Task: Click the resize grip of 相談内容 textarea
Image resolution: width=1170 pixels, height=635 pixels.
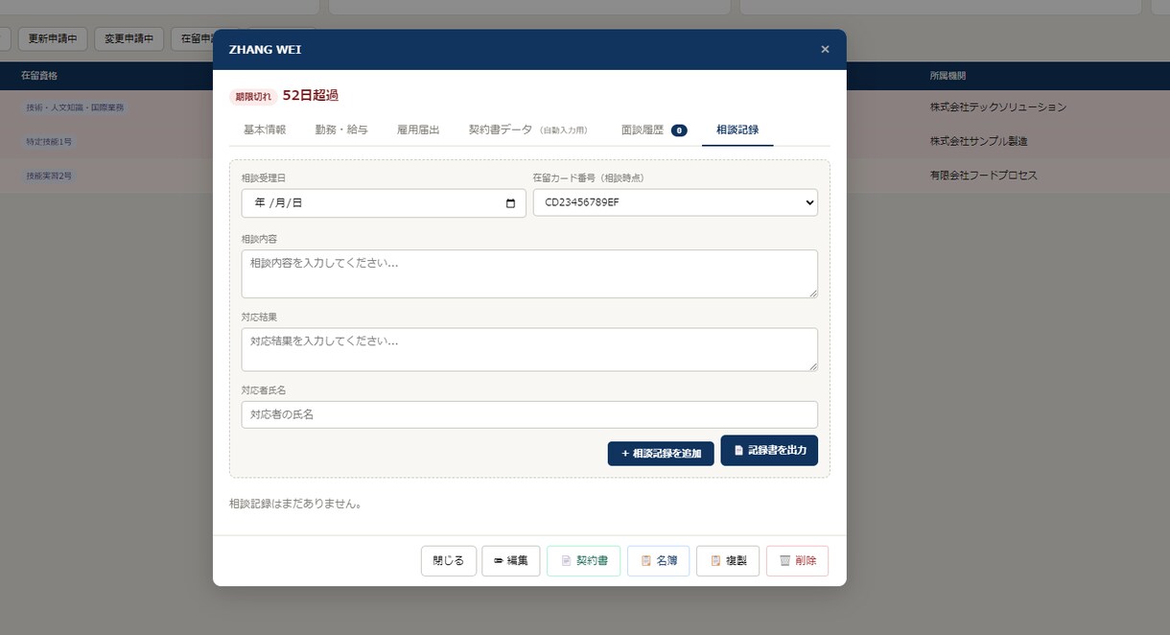Action: 813,293
